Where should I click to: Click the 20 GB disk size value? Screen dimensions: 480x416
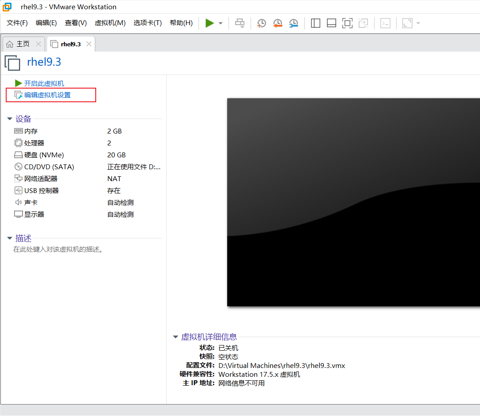coord(116,155)
